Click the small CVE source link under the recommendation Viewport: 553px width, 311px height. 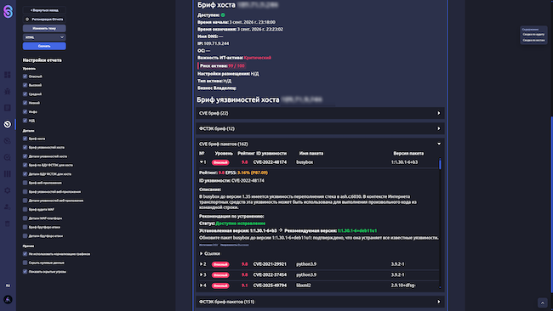[x=208, y=245]
